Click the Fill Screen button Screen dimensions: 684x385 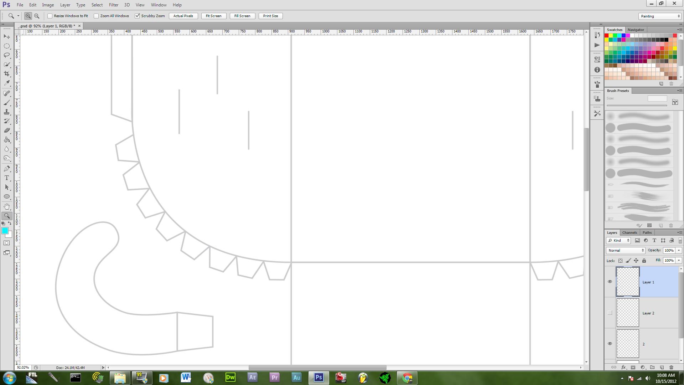click(242, 16)
